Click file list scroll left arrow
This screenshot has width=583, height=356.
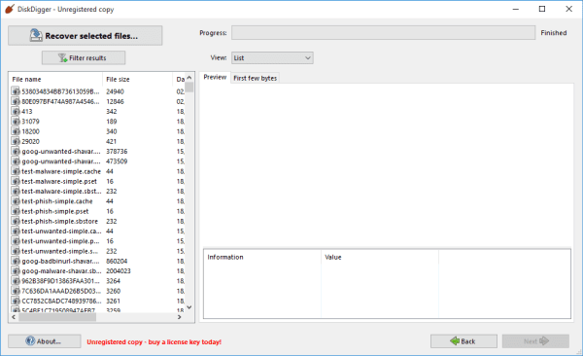click(14, 317)
